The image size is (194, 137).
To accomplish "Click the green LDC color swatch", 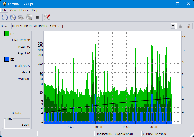I will [x=7, y=34].
